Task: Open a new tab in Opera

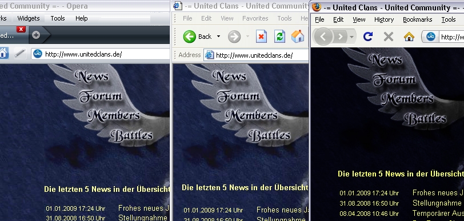Action: pyautogui.click(x=36, y=35)
